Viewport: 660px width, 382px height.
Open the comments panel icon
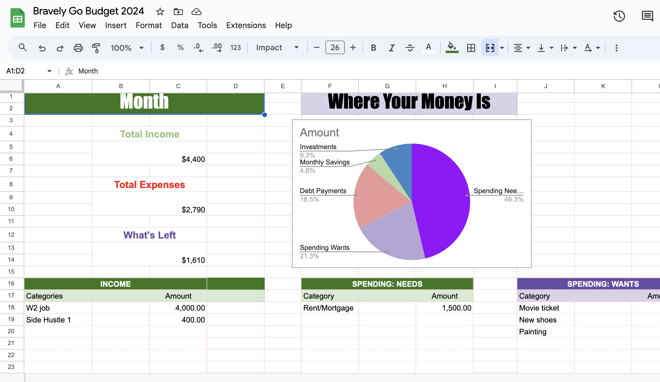coord(647,16)
